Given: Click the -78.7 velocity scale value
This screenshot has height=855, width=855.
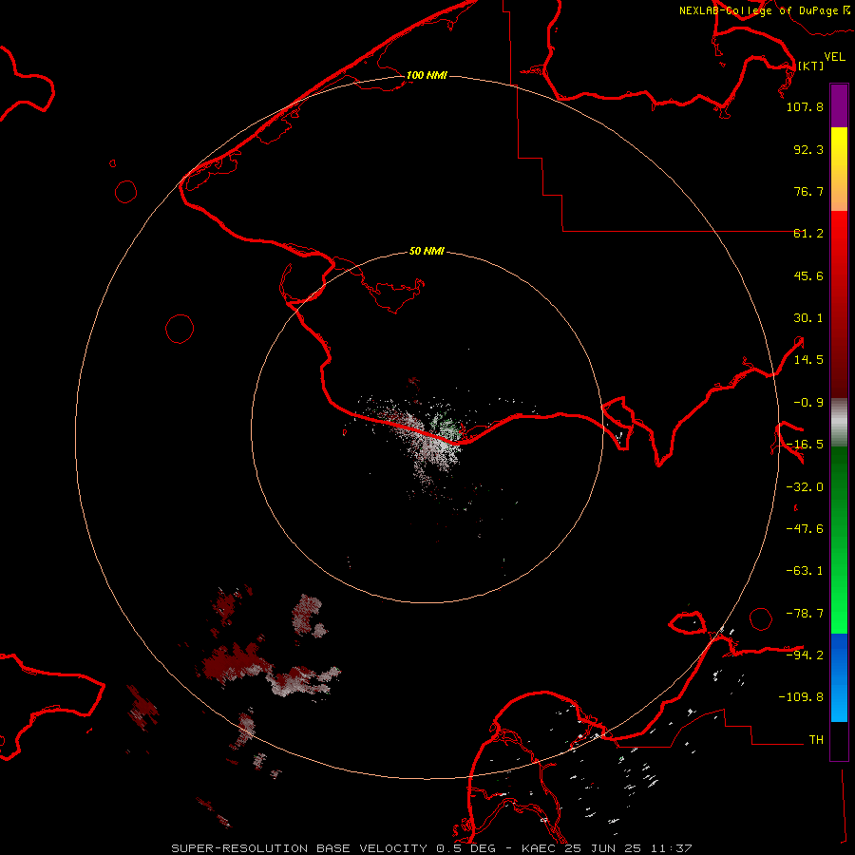Looking at the screenshot, I should click(x=805, y=614).
